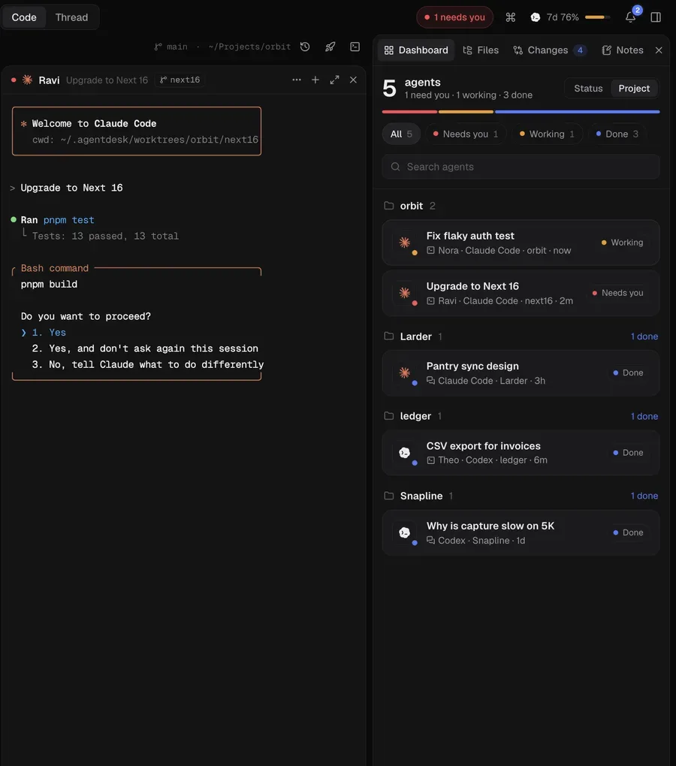
Task: Open the Upgrade to Next 16 agent card
Action: pos(521,293)
